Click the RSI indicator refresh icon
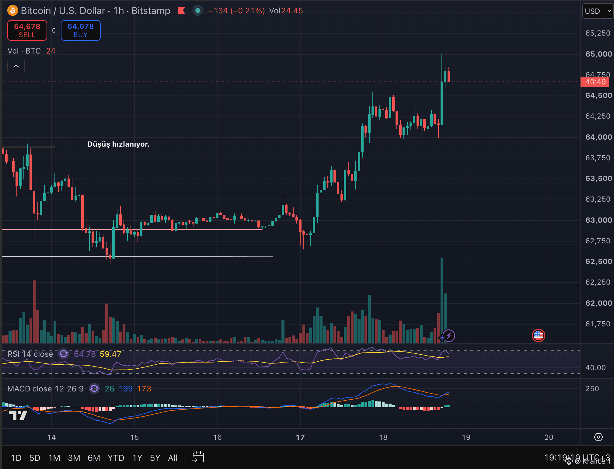614x469 pixels. [64, 354]
